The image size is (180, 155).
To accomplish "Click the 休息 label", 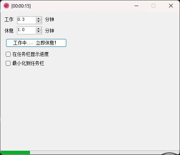I will [x=9, y=31].
